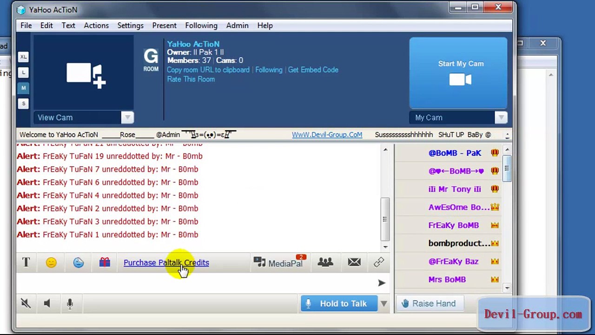Image resolution: width=595 pixels, height=335 pixels.
Task: Set cam size to XL
Action: (23, 57)
